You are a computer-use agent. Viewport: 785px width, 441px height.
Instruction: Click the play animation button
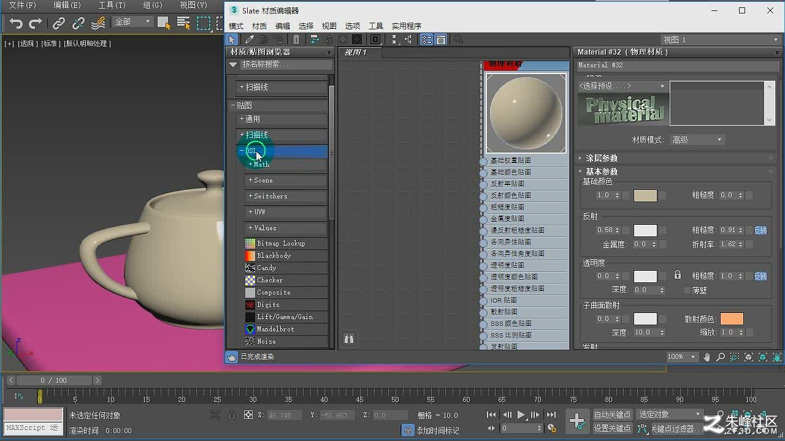click(521, 415)
